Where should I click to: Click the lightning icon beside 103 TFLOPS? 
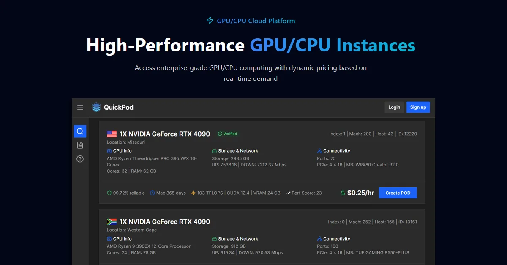(x=194, y=193)
